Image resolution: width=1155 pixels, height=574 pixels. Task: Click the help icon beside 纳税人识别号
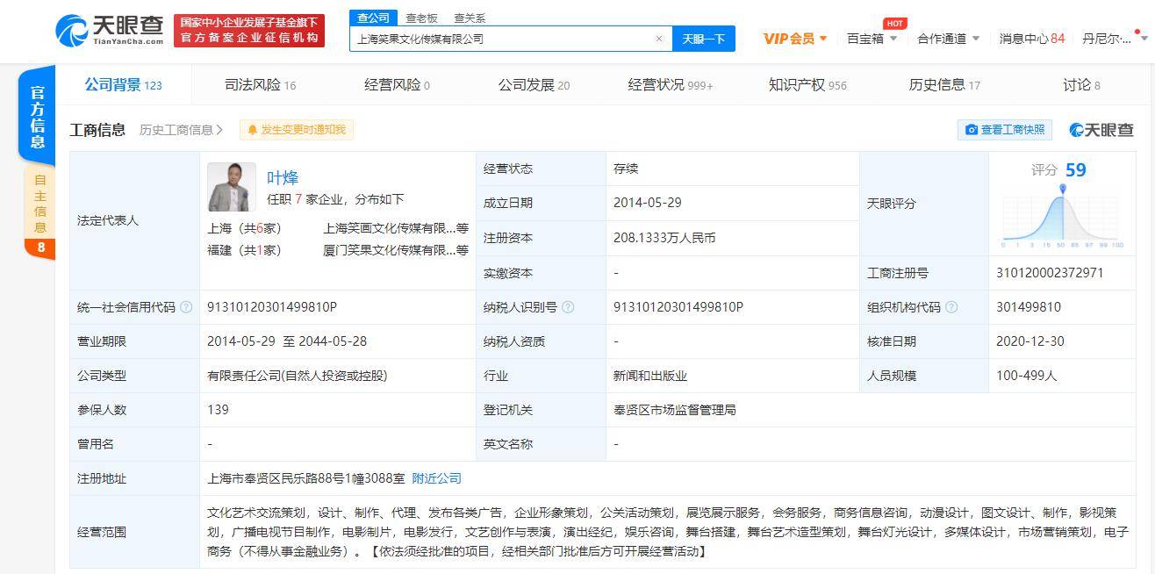pos(568,307)
